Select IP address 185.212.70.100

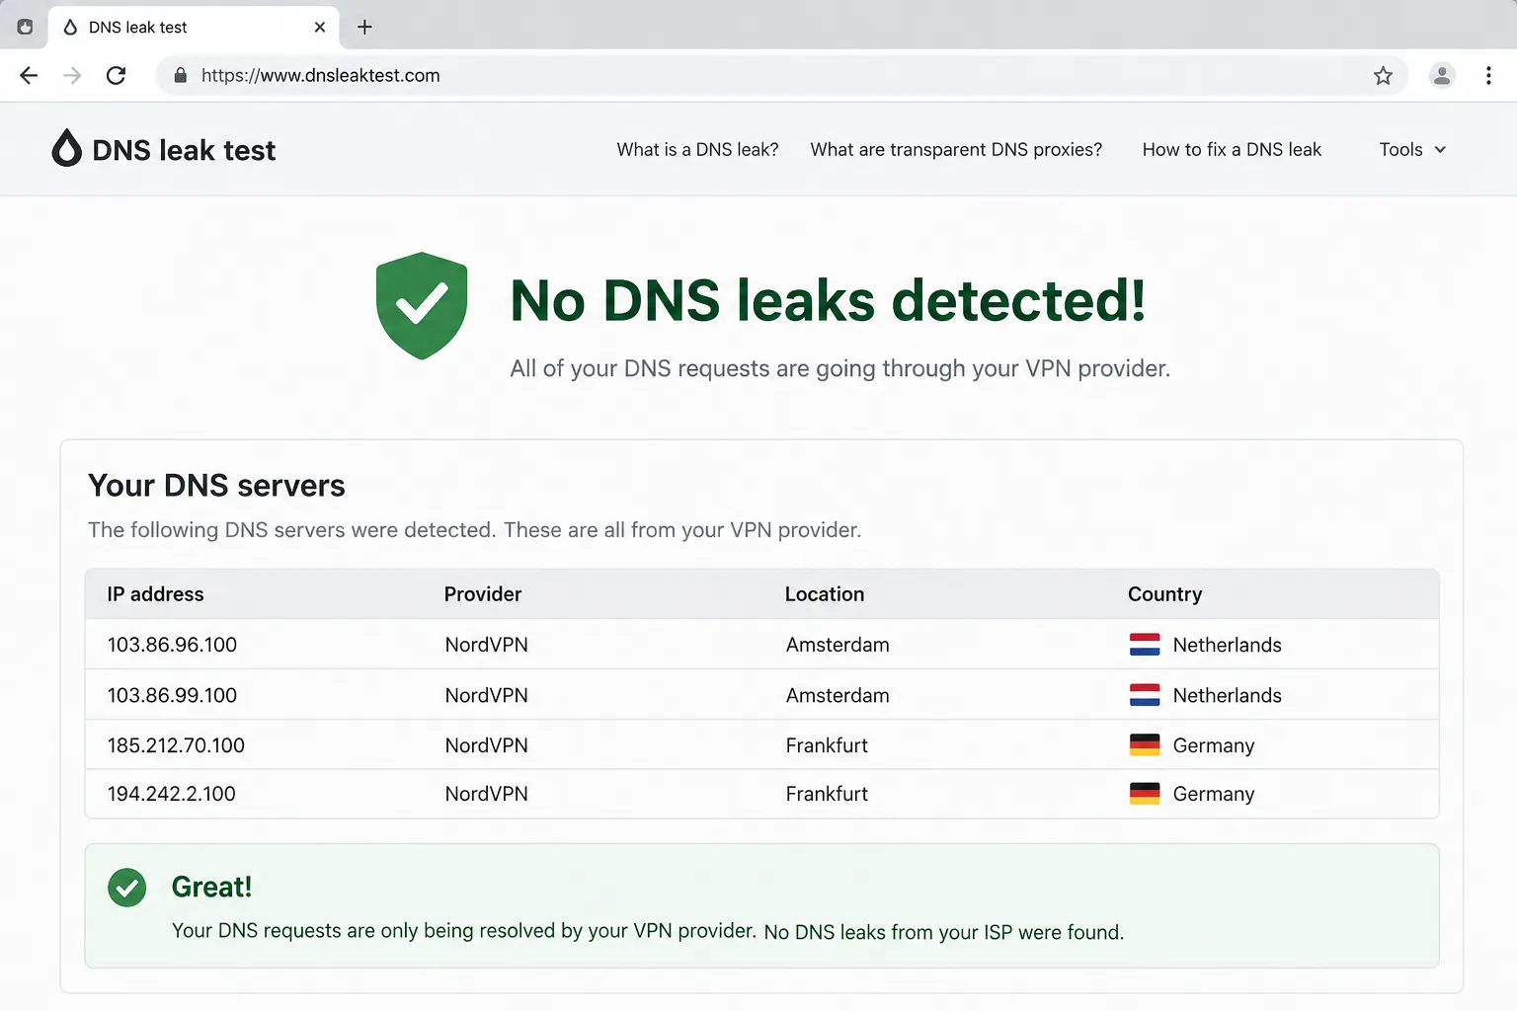click(176, 745)
